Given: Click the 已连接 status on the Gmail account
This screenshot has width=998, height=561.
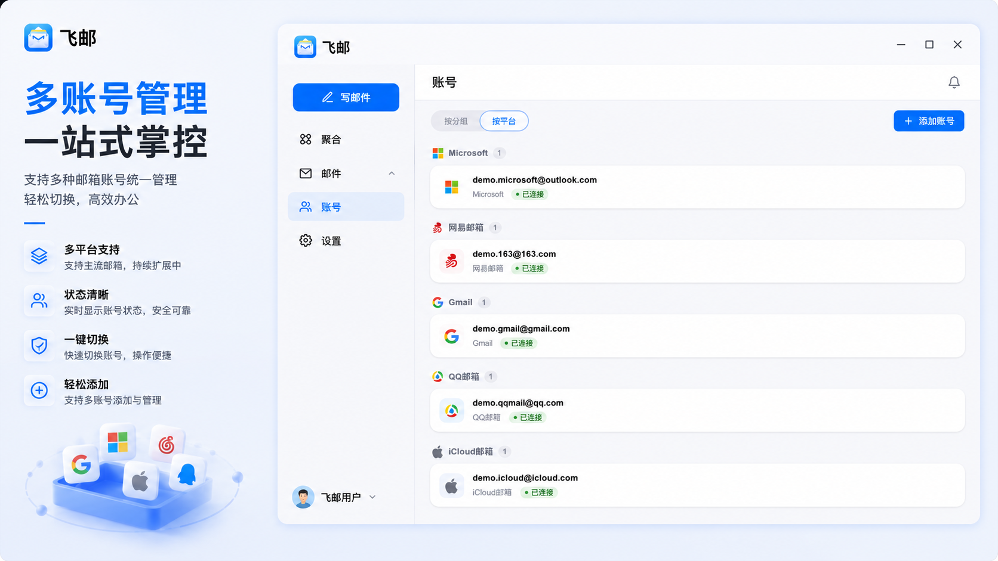Looking at the screenshot, I should point(519,343).
